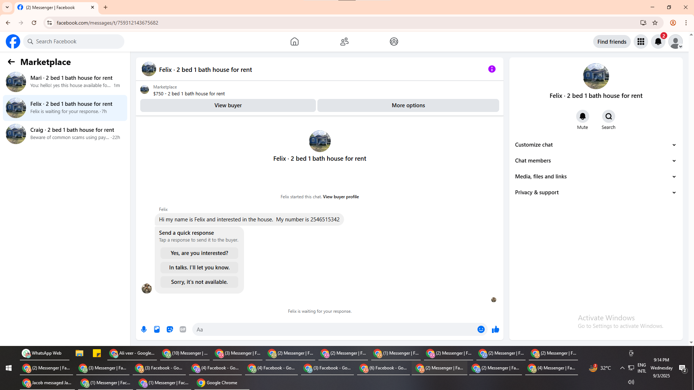
Task: Expand the Privacy & support section
Action: tap(596, 192)
